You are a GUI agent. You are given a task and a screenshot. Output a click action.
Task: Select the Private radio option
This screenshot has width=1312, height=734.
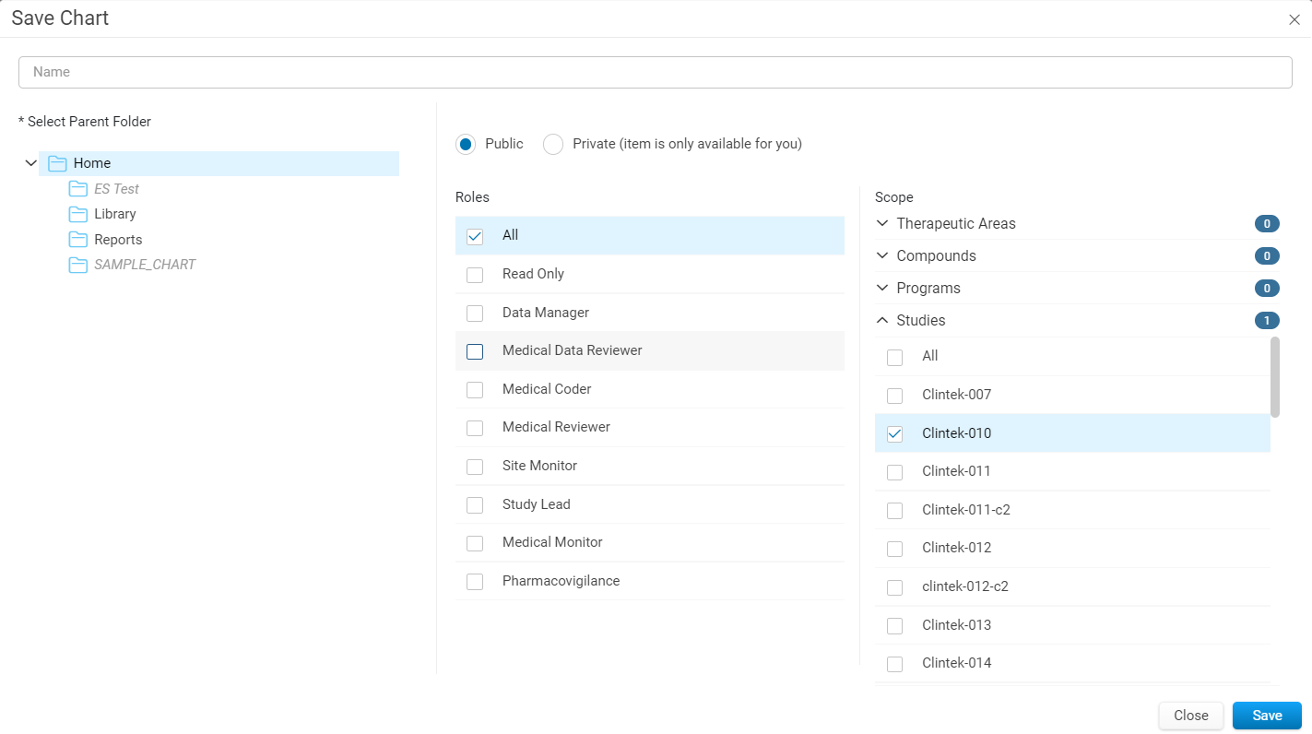coord(553,145)
